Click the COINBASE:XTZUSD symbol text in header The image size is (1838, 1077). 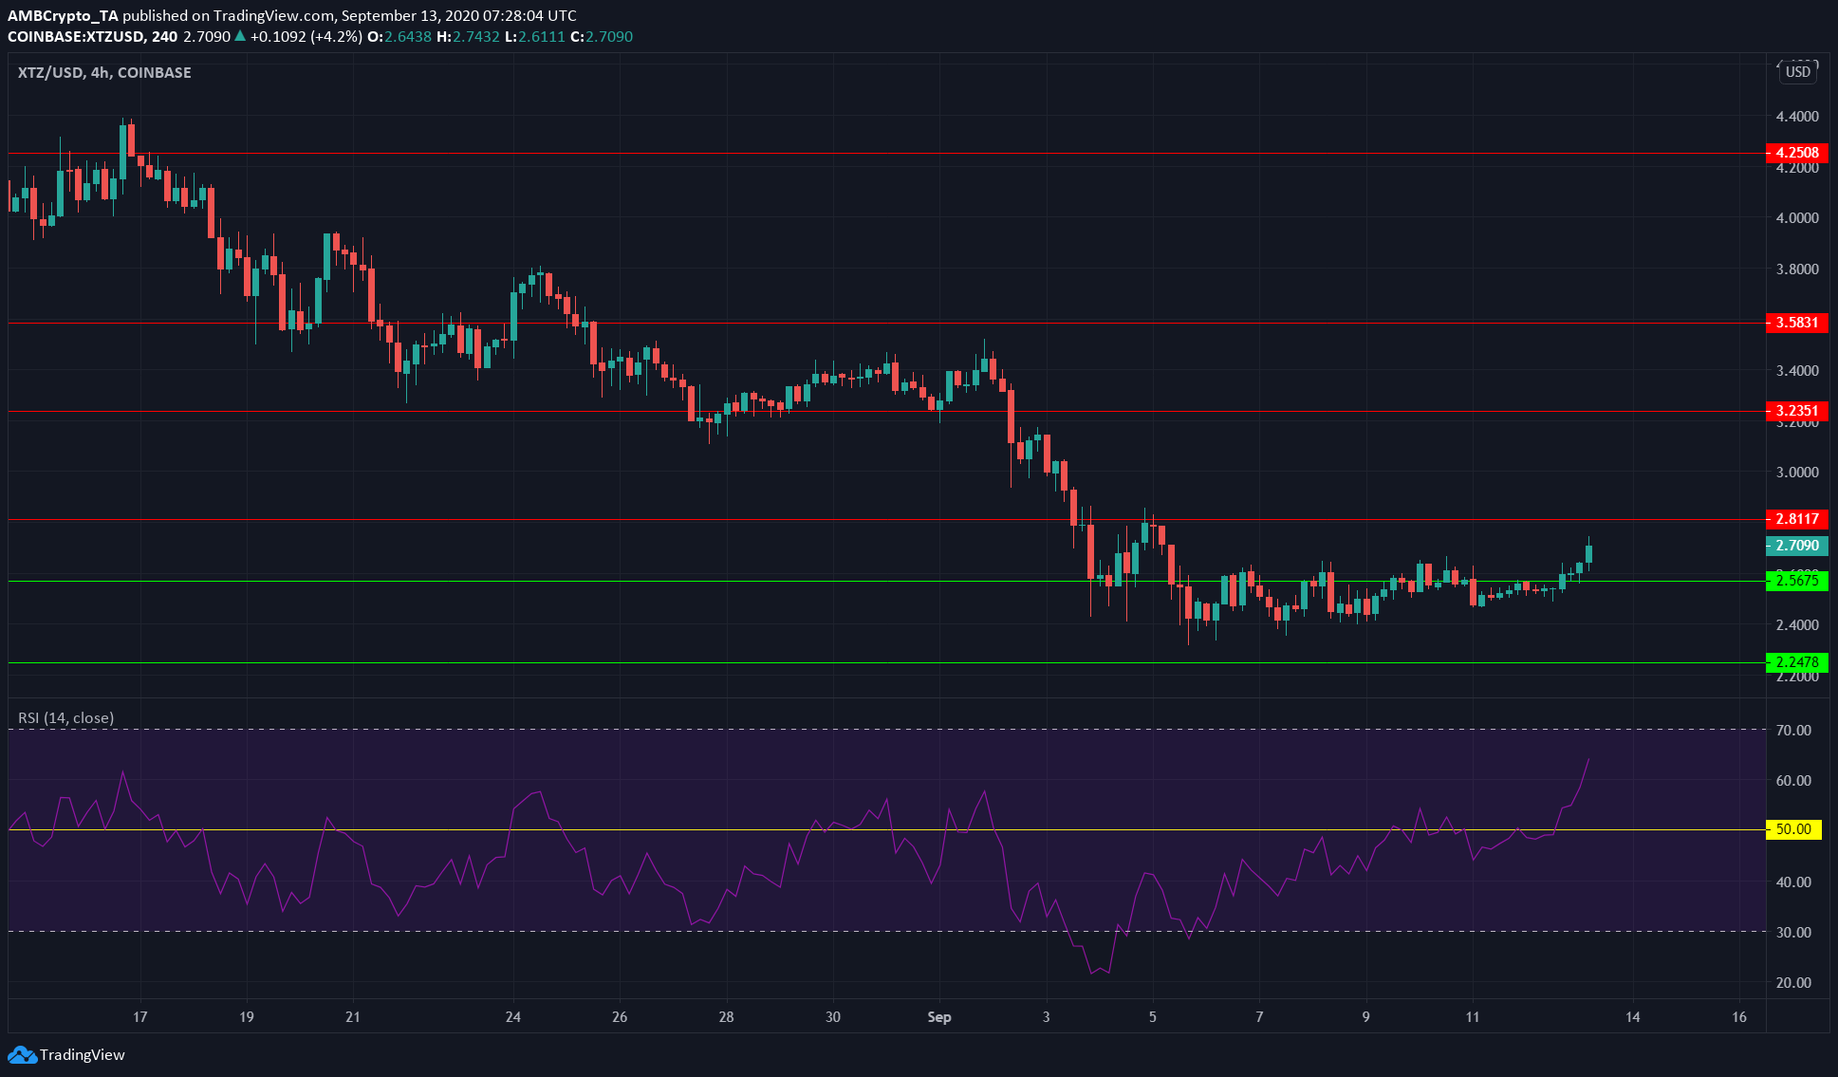pyautogui.click(x=76, y=36)
